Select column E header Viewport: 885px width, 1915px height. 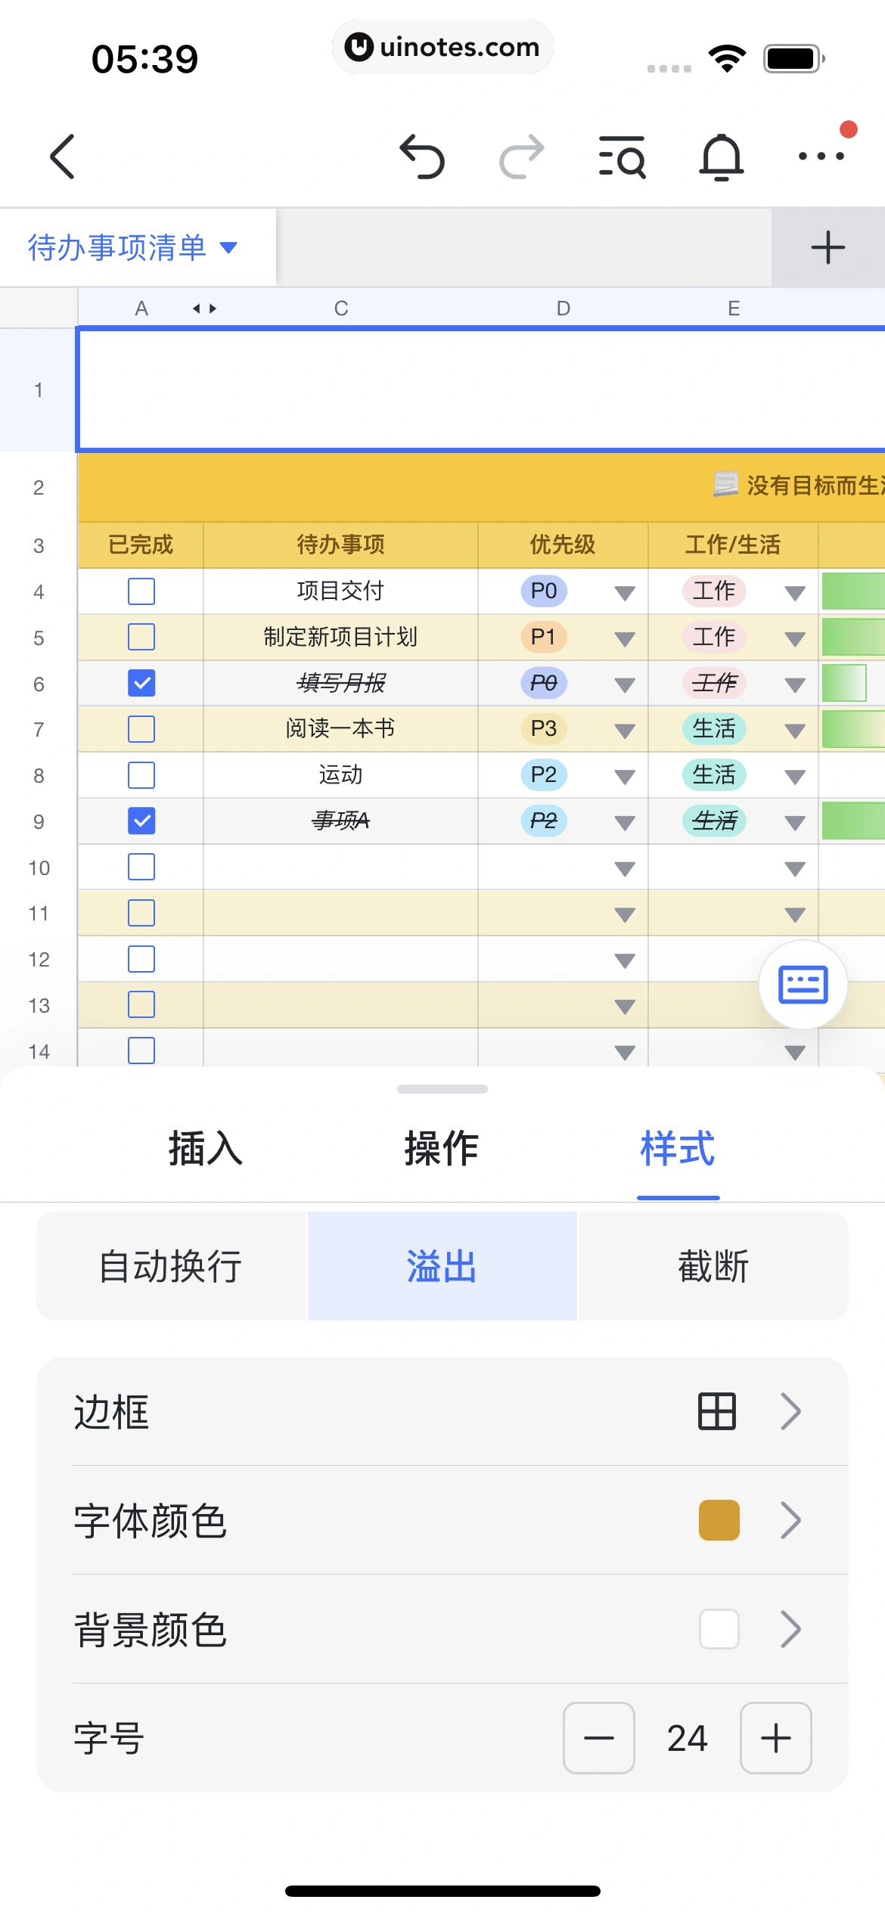[x=734, y=309]
